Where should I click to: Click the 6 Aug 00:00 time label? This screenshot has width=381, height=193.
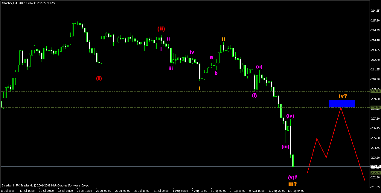(219, 191)
